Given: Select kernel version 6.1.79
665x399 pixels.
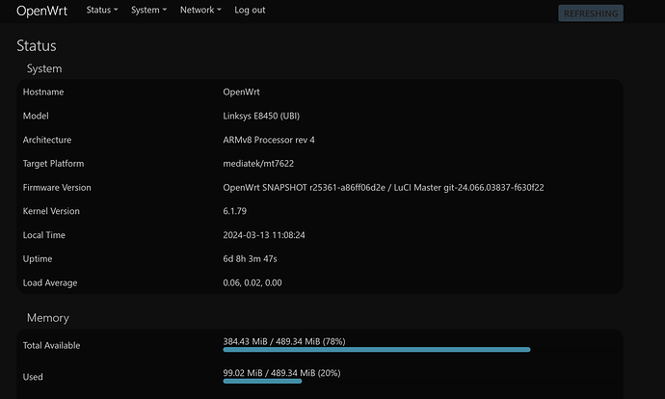Looking at the screenshot, I should 234,211.
